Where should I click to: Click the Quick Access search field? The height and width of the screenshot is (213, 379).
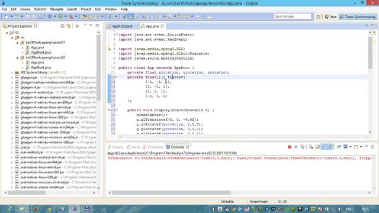tap(293, 17)
